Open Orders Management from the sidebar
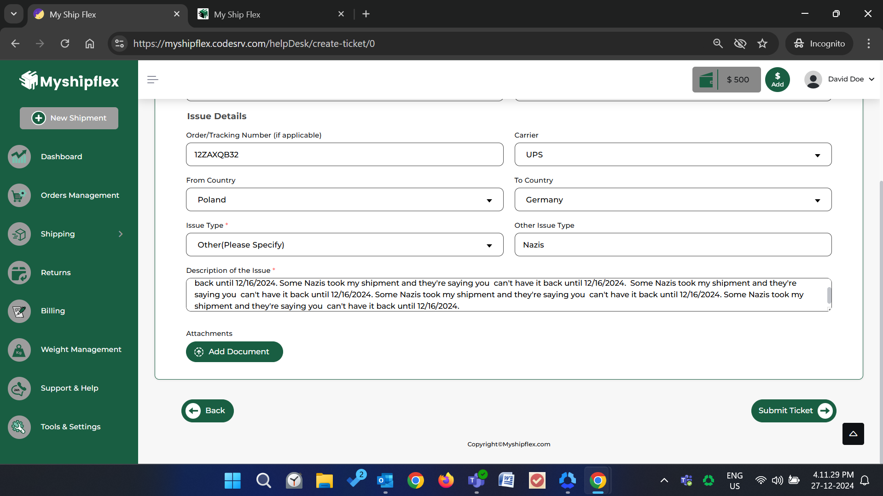The width and height of the screenshot is (883, 496). pos(80,195)
